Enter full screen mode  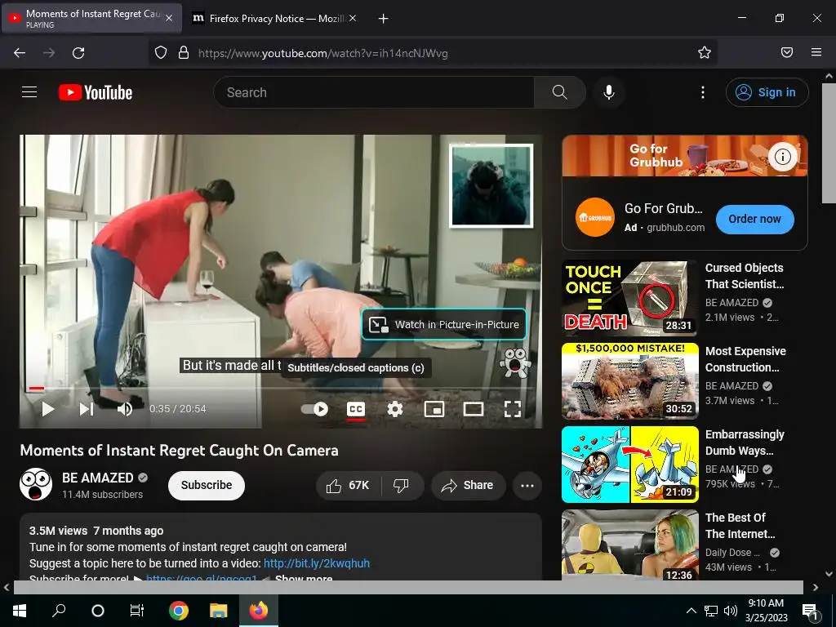513,409
